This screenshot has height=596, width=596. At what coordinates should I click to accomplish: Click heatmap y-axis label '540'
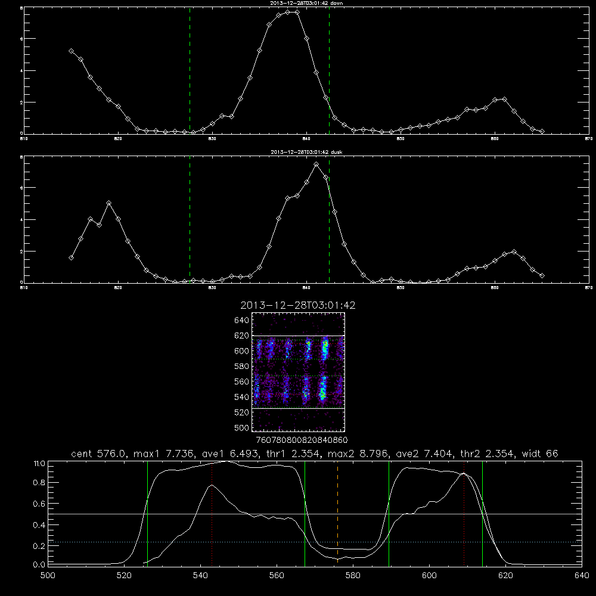[242, 397]
